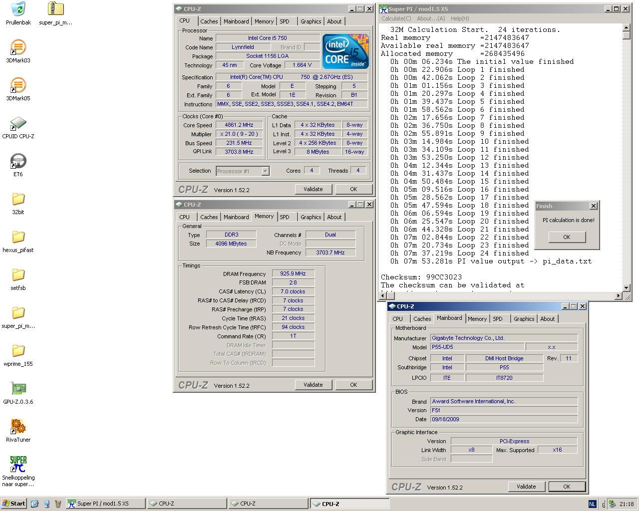The height and width of the screenshot is (511, 639).
Task: Open the Calculate(C) menu in Super PI
Action: click(396, 18)
